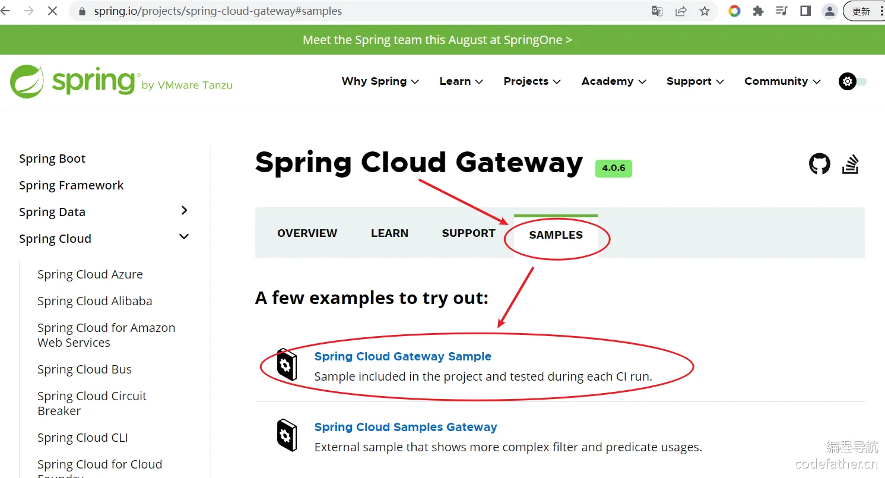
Task: Switch to the SUPPORT tab
Action: [x=468, y=233]
